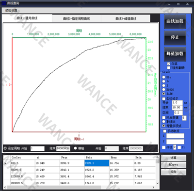Select the 横轴 radio button

(75, 148)
